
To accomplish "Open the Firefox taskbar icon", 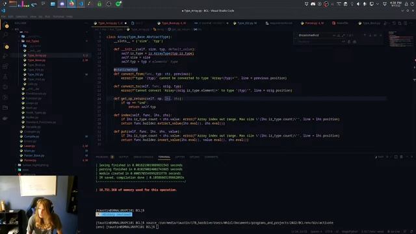I will tap(71, 4).
